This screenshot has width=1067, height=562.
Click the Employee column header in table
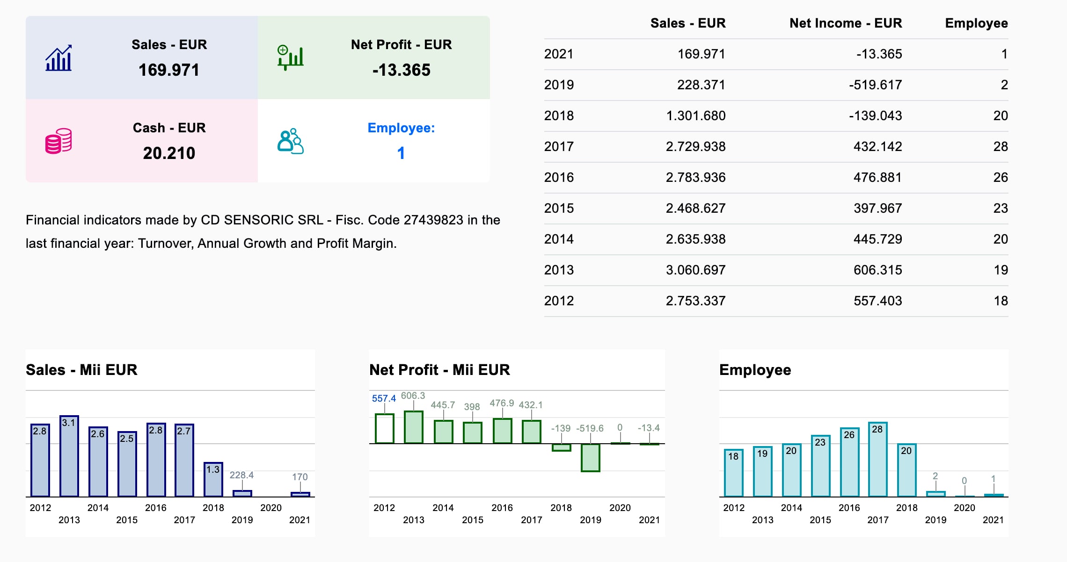976,23
